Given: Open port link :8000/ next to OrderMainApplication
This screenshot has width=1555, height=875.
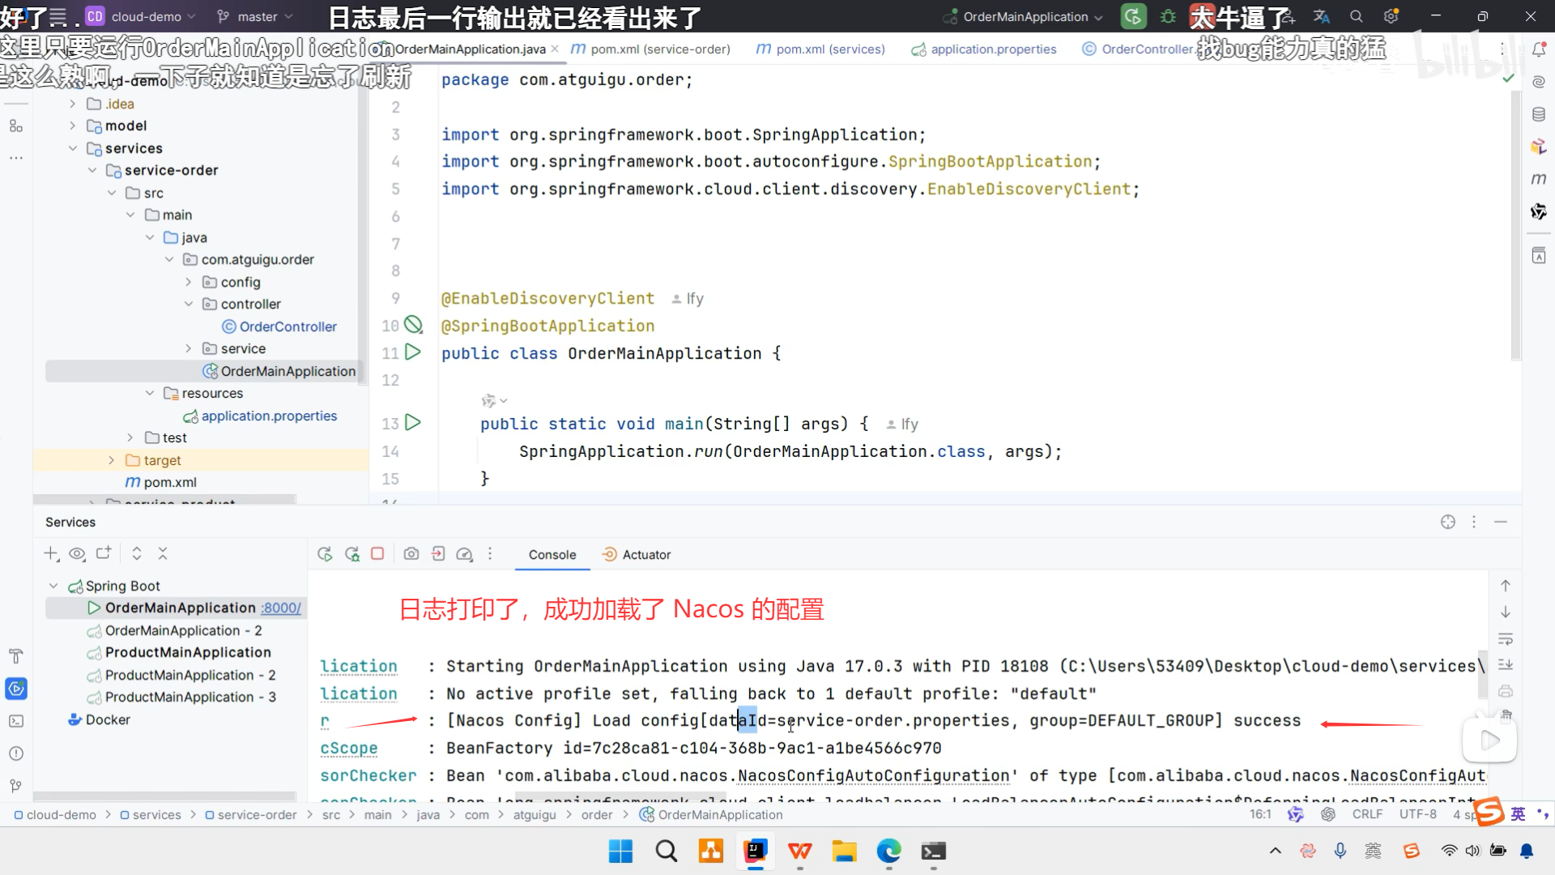Looking at the screenshot, I should (x=279, y=607).
